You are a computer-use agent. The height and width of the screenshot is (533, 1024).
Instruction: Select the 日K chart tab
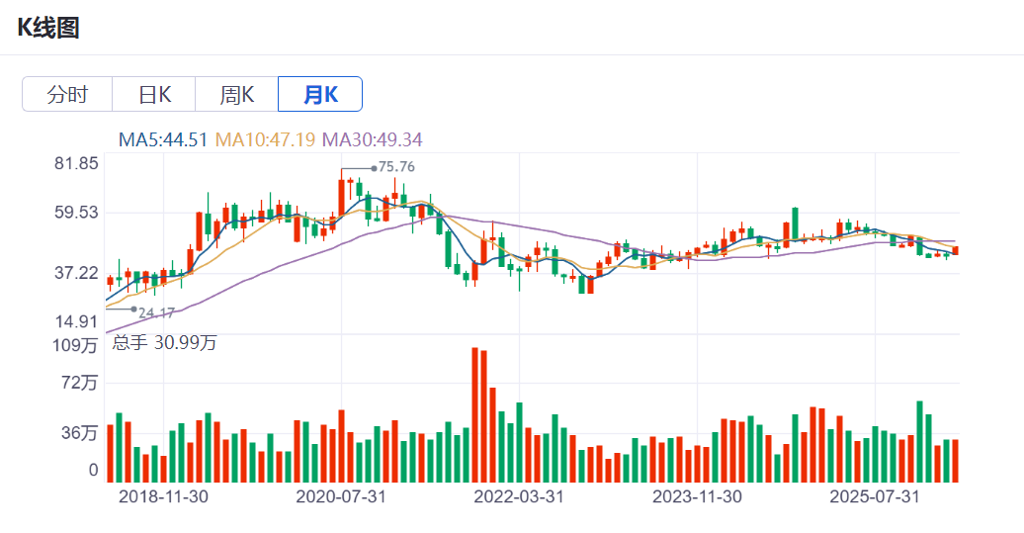pyautogui.click(x=154, y=95)
